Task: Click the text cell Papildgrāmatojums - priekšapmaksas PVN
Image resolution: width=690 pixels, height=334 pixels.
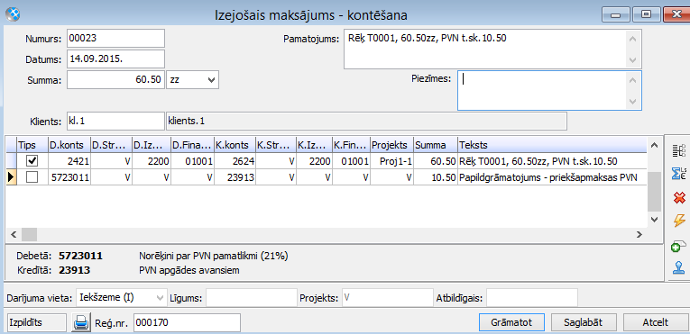Action: click(x=552, y=177)
